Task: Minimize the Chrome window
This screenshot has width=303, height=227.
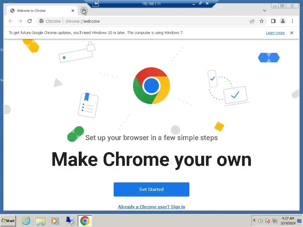Action: [x=275, y=6]
